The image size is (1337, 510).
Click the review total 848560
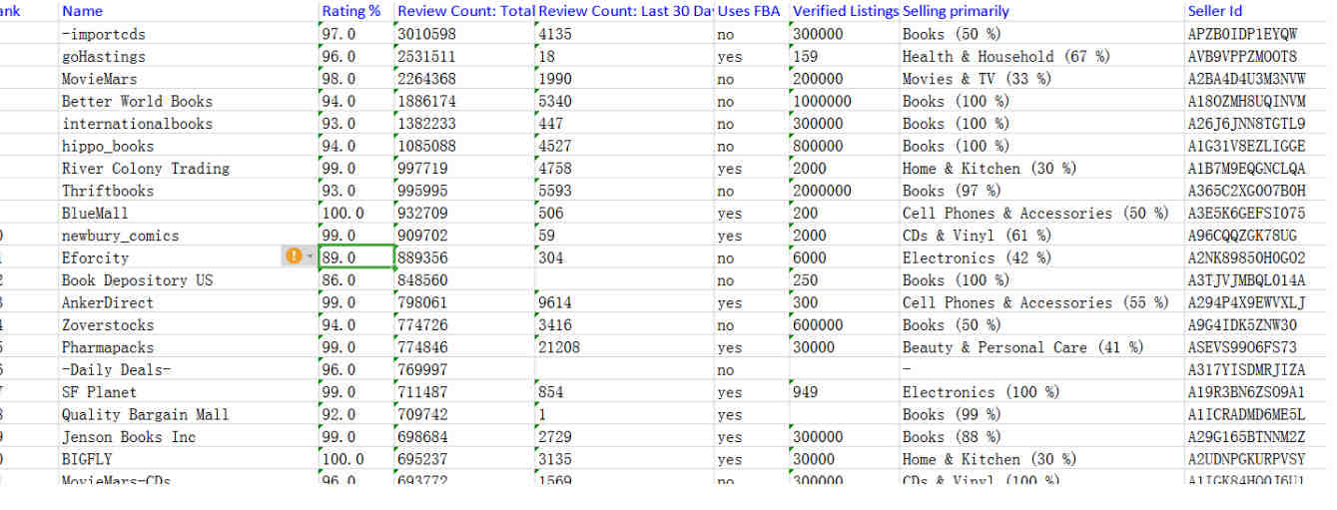coord(422,279)
